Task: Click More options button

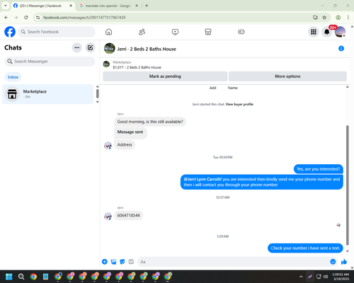Action: pos(287,76)
